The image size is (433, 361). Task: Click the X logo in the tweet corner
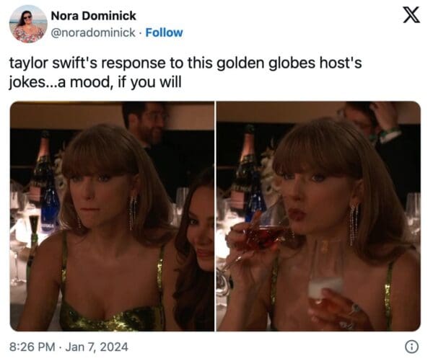click(x=411, y=15)
